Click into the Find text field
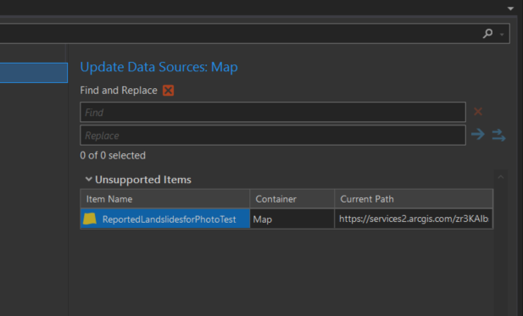 tap(273, 112)
